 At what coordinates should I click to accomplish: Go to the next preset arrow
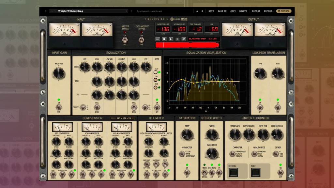point(131,11)
